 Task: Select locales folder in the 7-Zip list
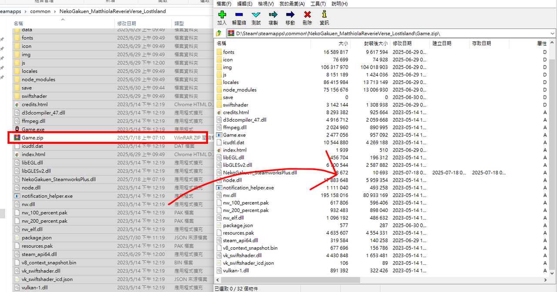[231, 82]
